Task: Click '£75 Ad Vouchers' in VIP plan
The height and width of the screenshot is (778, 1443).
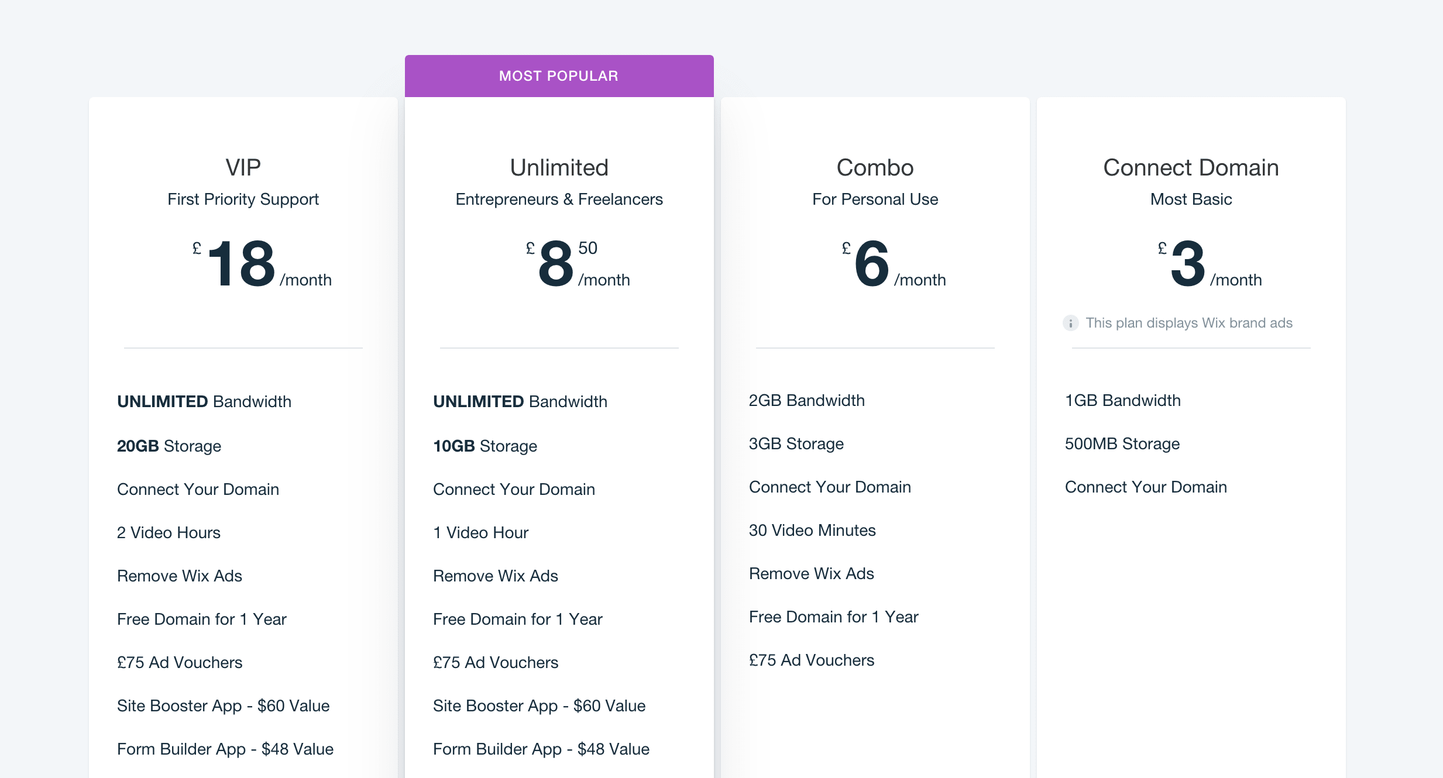Action: (180, 662)
